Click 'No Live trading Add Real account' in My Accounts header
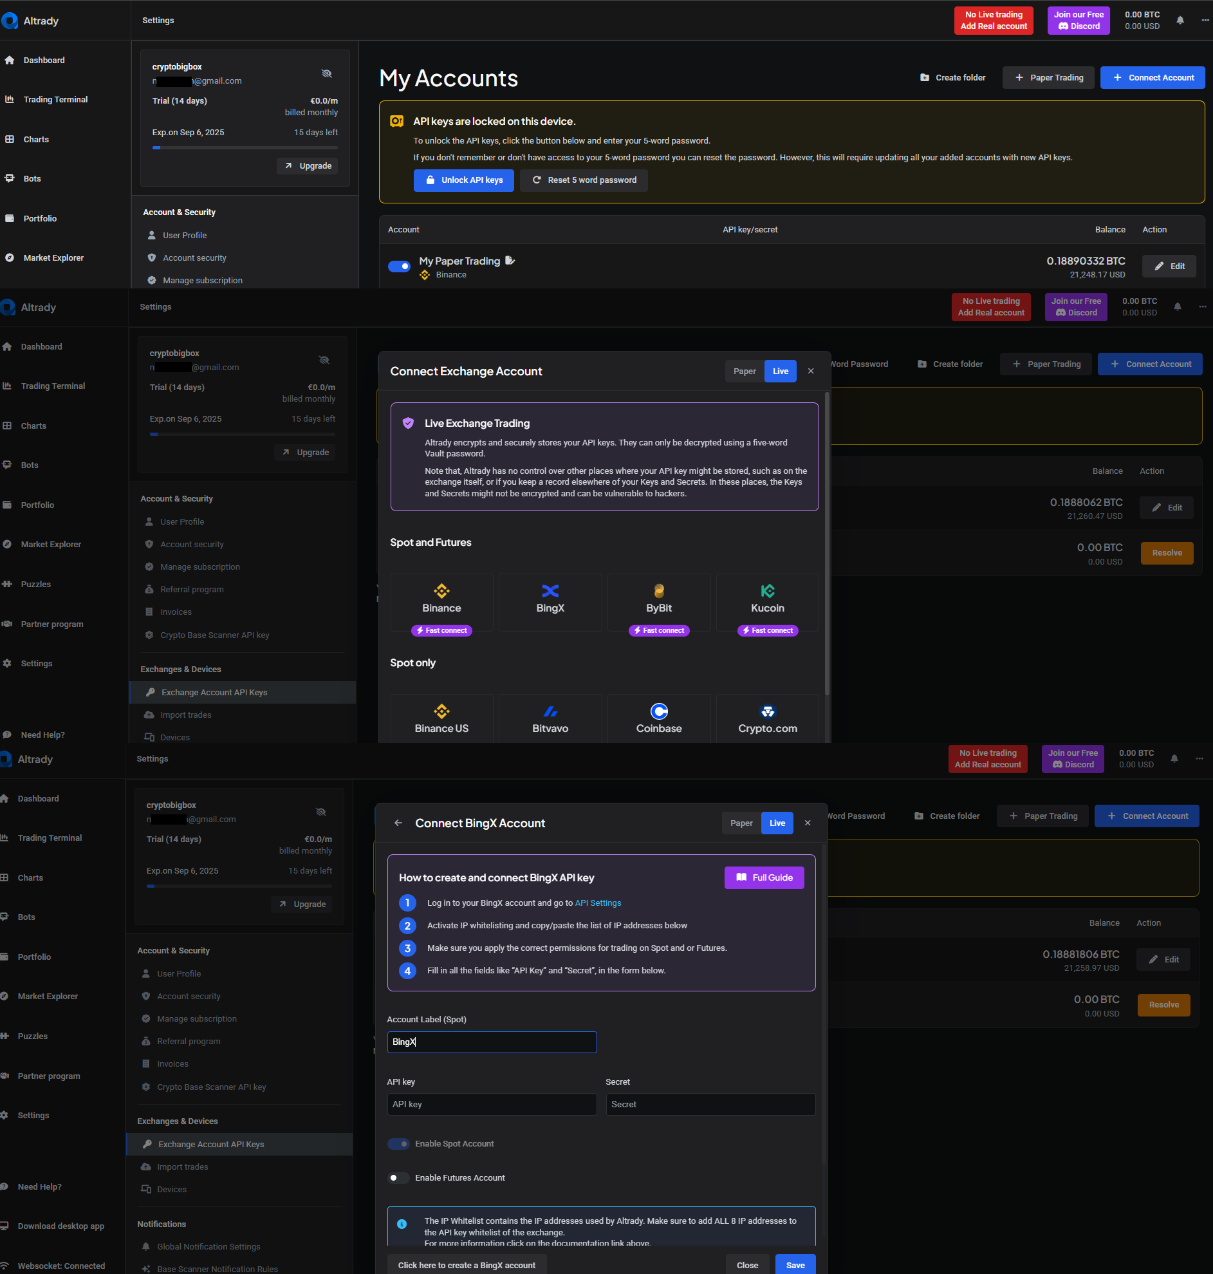1213x1274 pixels. pyautogui.click(x=994, y=21)
